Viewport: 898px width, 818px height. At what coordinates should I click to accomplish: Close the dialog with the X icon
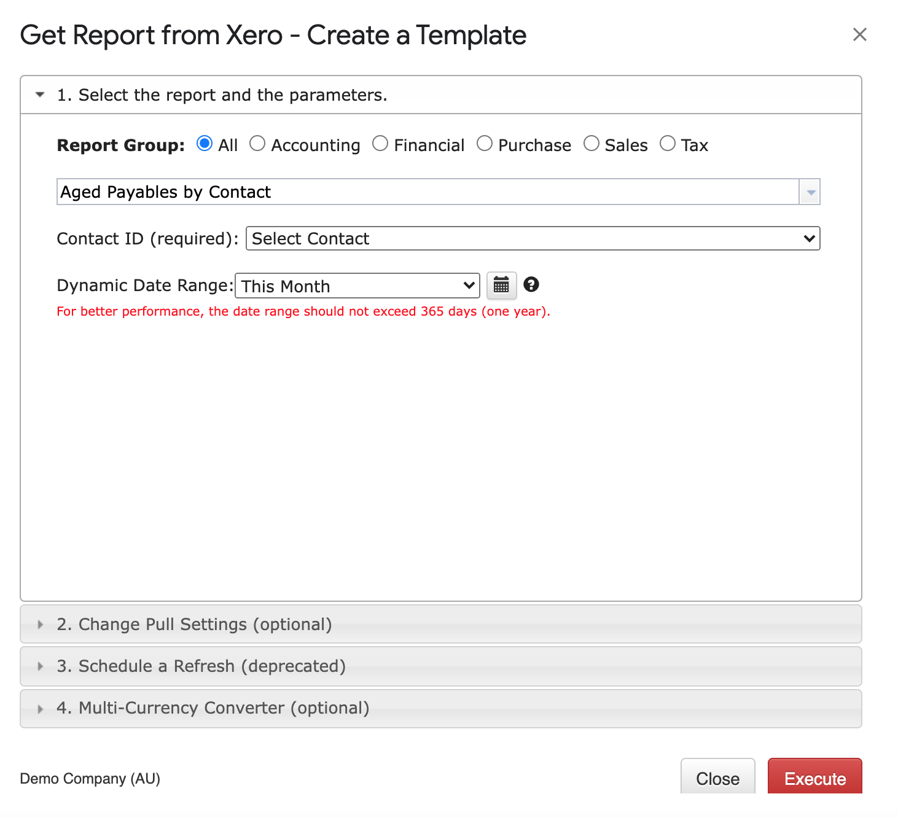point(859,34)
